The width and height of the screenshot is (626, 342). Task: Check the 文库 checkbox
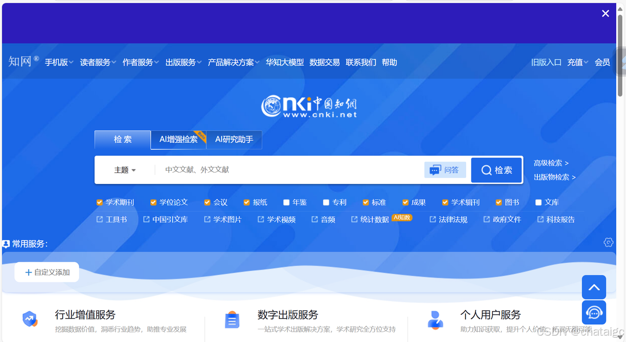pyautogui.click(x=538, y=202)
